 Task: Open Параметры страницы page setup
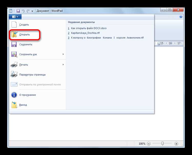(37, 75)
